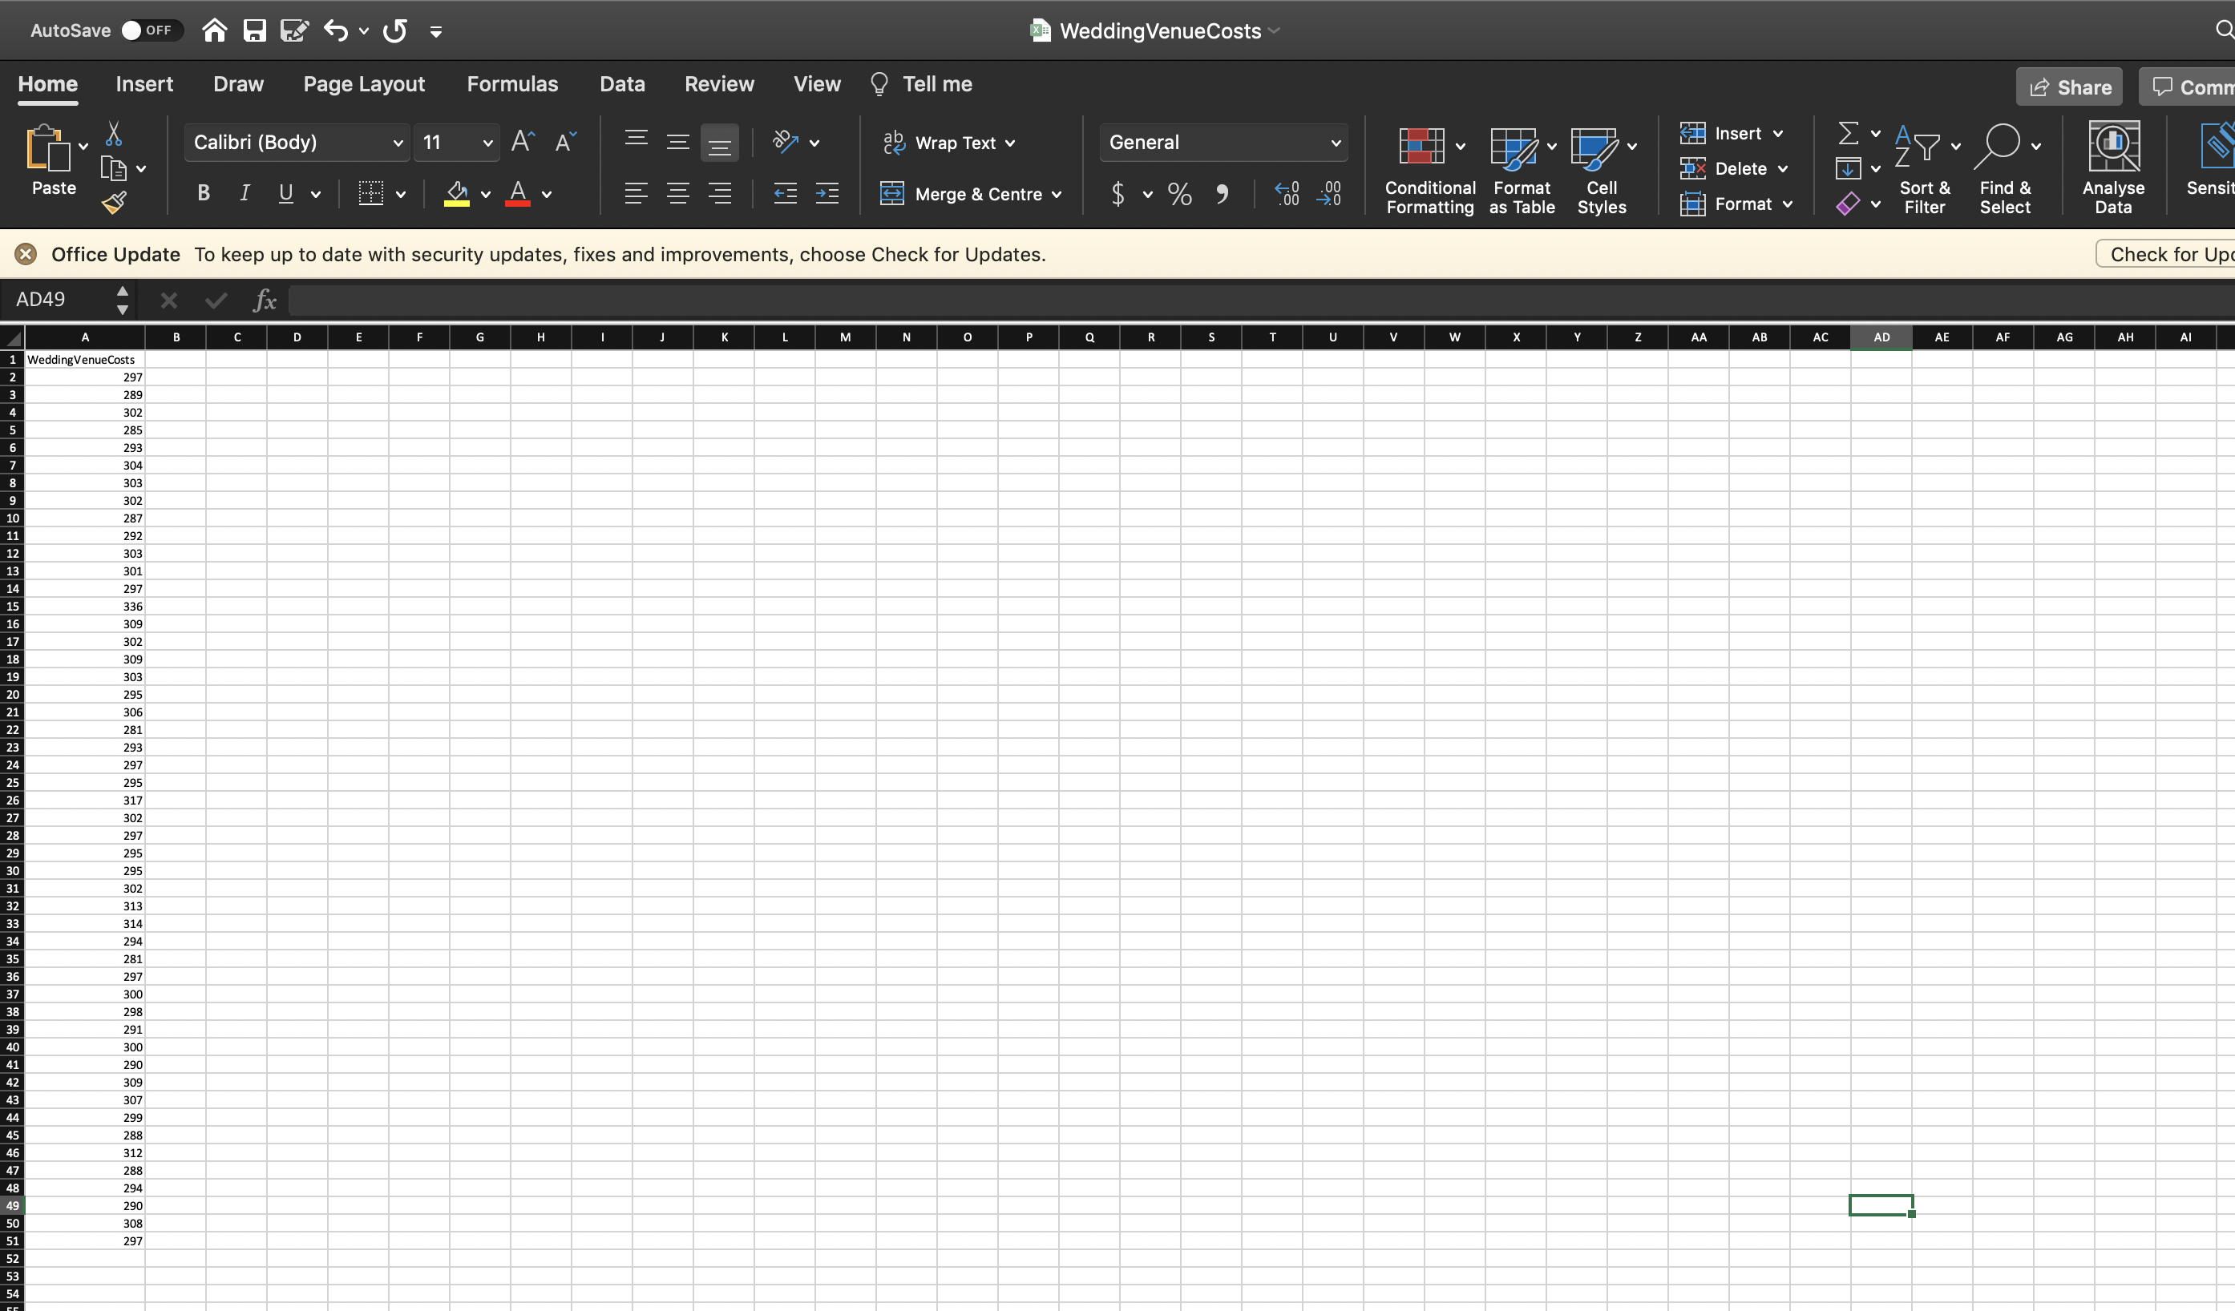Screen dimensions: 2235x1311
Task: Open the Page Layout tab
Action: point(364,84)
